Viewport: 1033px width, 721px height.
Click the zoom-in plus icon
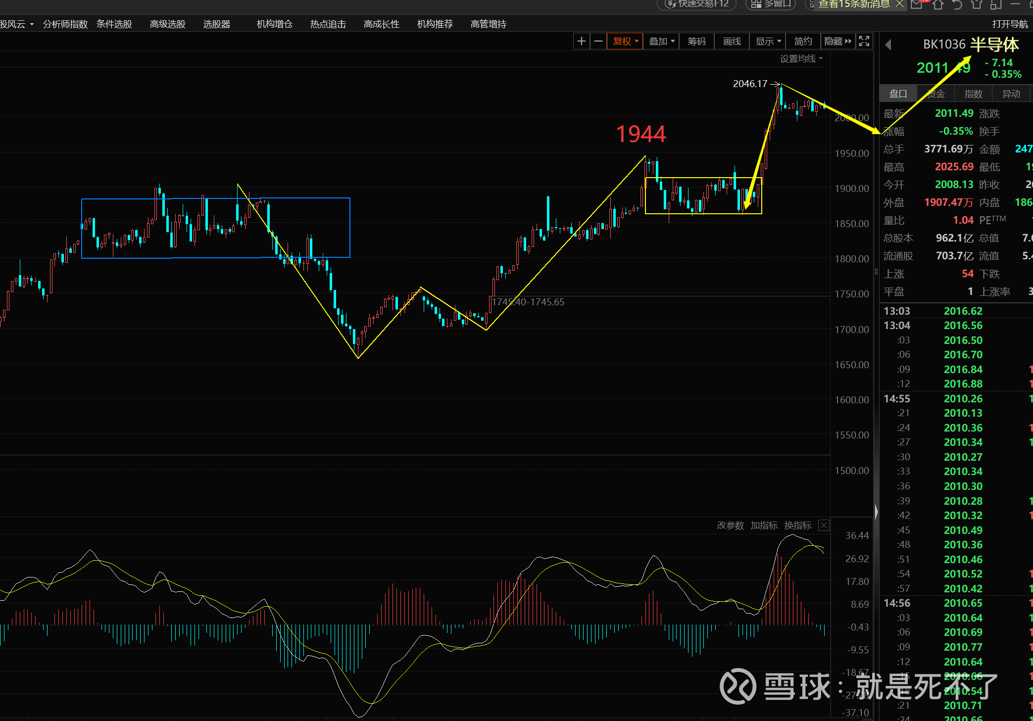582,42
